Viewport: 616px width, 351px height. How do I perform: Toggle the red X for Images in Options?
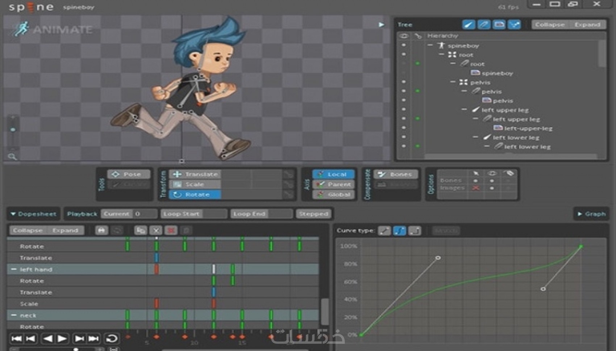476,188
